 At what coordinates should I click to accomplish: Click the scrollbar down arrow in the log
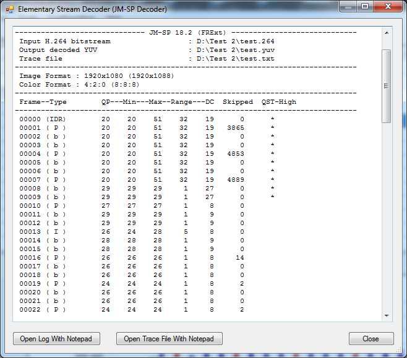pos(387,315)
